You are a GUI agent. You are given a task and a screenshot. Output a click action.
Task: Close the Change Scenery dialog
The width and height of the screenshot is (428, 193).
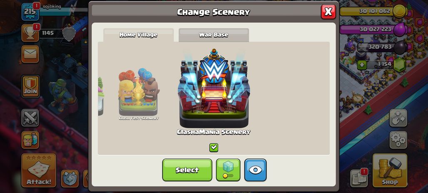click(x=328, y=12)
